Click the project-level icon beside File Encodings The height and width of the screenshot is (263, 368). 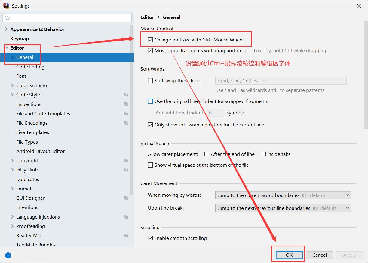(126, 123)
